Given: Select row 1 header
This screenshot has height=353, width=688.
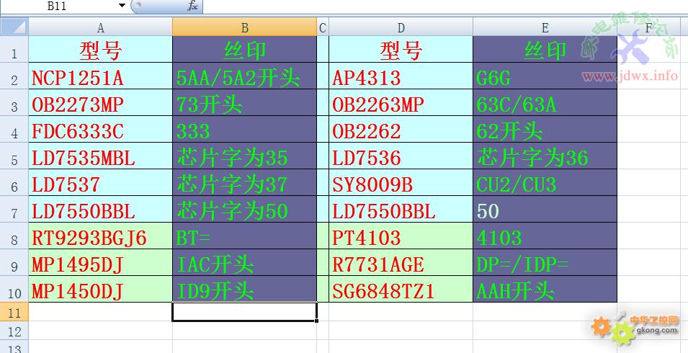Looking at the screenshot, I should (14, 52).
